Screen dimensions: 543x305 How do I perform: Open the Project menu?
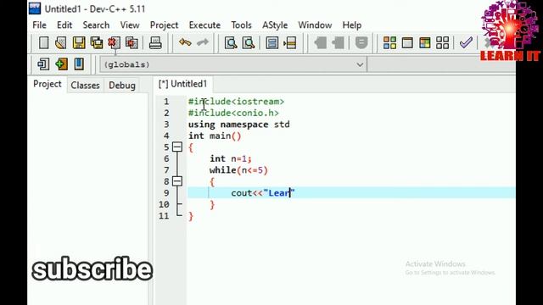click(x=164, y=25)
